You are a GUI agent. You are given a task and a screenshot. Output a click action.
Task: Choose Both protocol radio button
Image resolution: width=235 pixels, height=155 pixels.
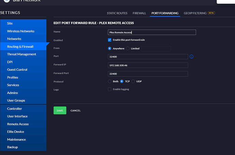click(110, 81)
